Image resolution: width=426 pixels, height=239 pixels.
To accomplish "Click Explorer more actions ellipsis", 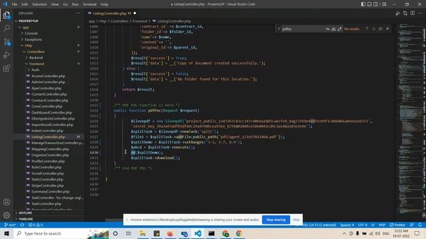I will point(78,13).
